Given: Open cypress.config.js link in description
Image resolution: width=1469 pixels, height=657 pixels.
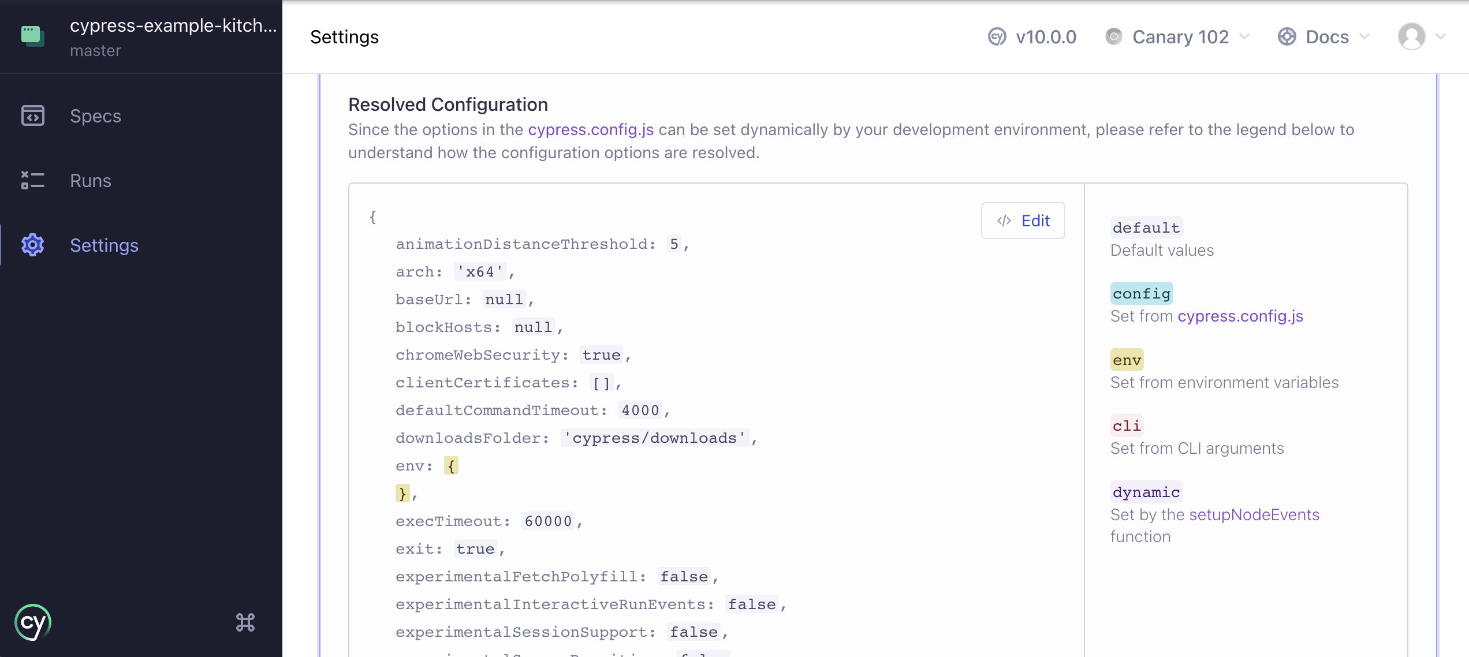Looking at the screenshot, I should click(591, 130).
